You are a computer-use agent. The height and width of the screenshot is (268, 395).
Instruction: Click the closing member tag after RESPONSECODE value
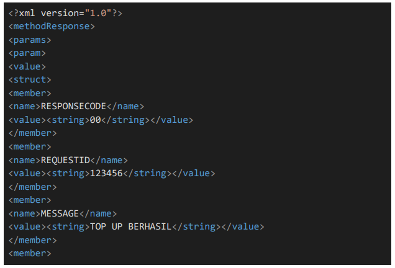(33, 133)
